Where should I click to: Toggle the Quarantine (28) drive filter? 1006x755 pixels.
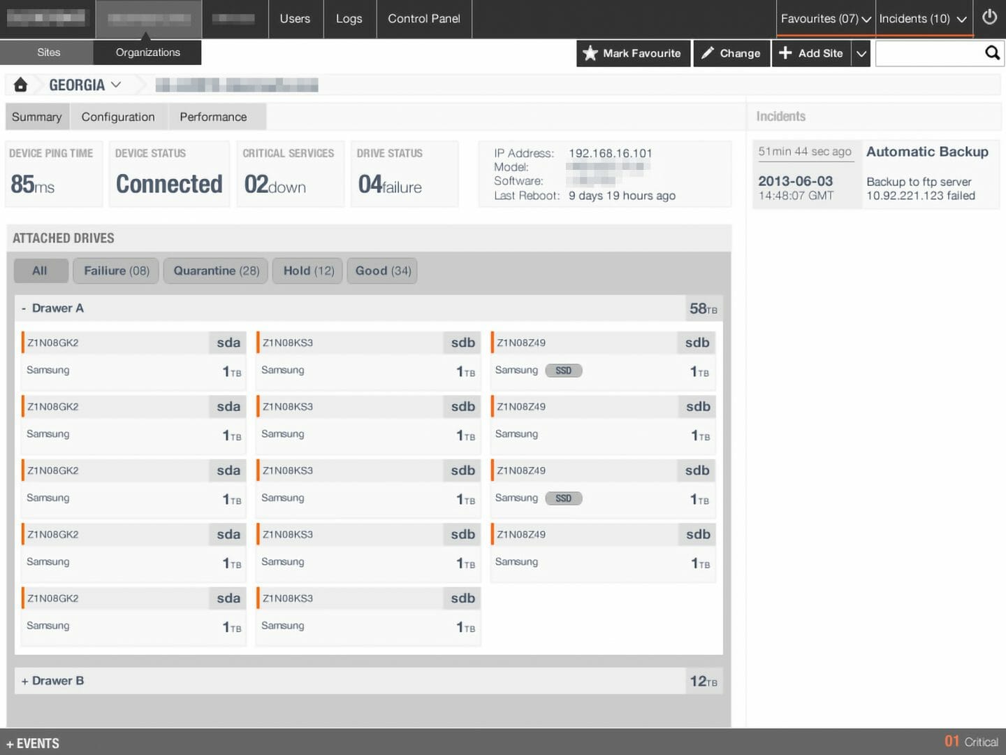tap(215, 271)
